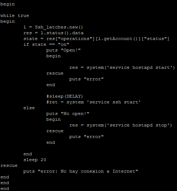Click the else keyword
177x191 pixels.
29,108
